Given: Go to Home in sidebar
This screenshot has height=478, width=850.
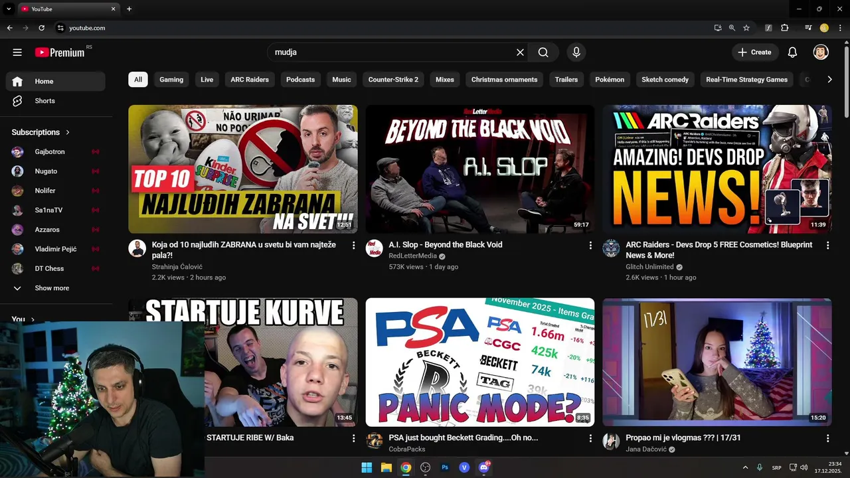Looking at the screenshot, I should click(x=56, y=81).
